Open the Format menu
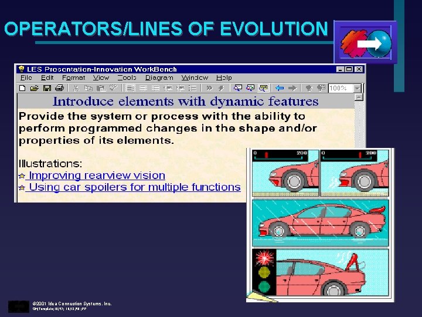 73,77
